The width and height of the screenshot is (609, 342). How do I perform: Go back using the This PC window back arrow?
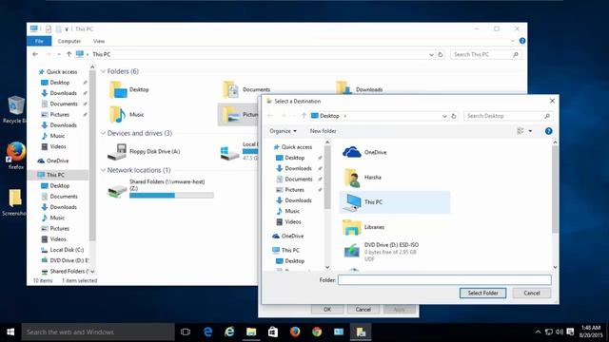point(35,54)
